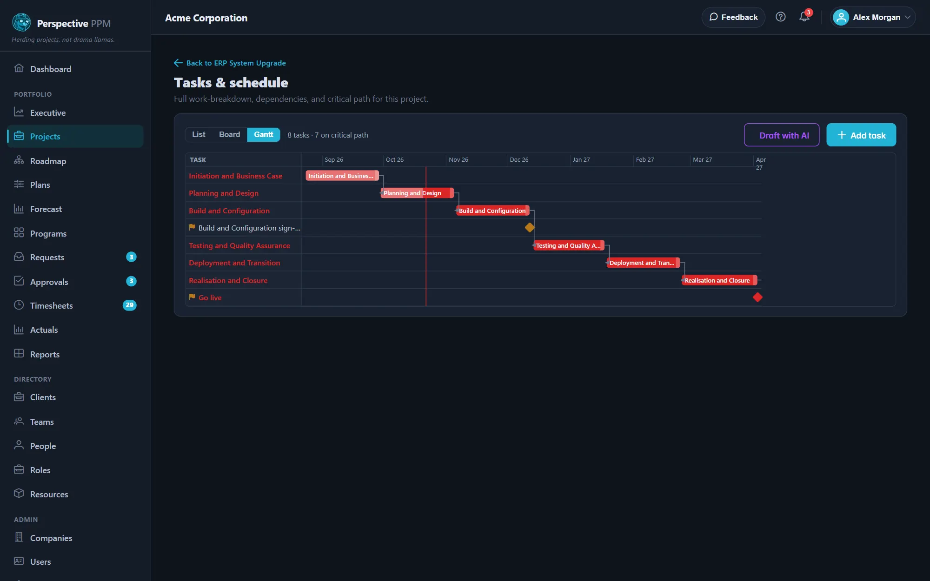This screenshot has height=581, width=930.
Task: Click the Testing and Quality Assurance Gantt bar
Action: tap(569, 245)
